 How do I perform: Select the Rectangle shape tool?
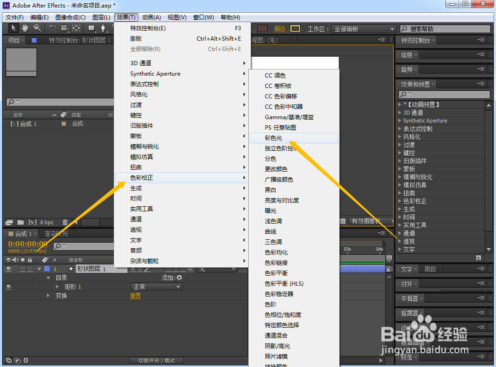pos(92,28)
